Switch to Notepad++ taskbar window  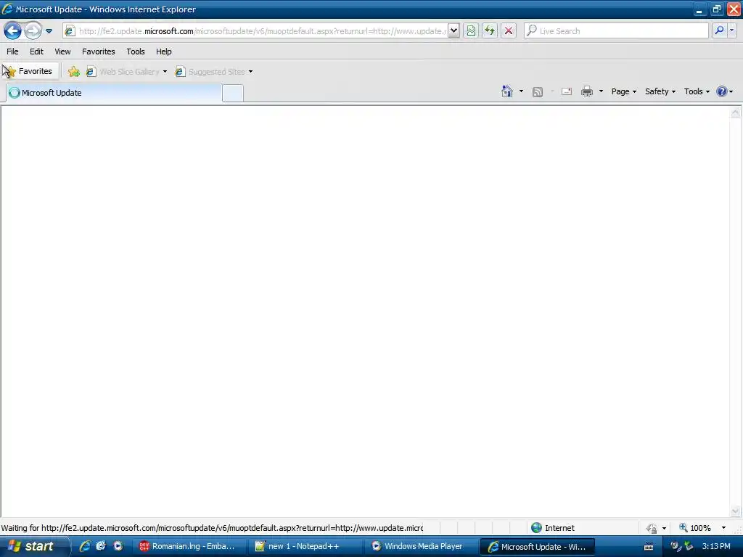[x=305, y=546]
